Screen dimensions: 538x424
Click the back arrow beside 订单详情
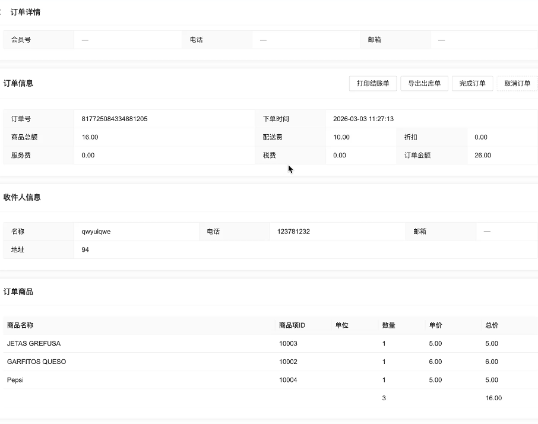click(x=1, y=12)
